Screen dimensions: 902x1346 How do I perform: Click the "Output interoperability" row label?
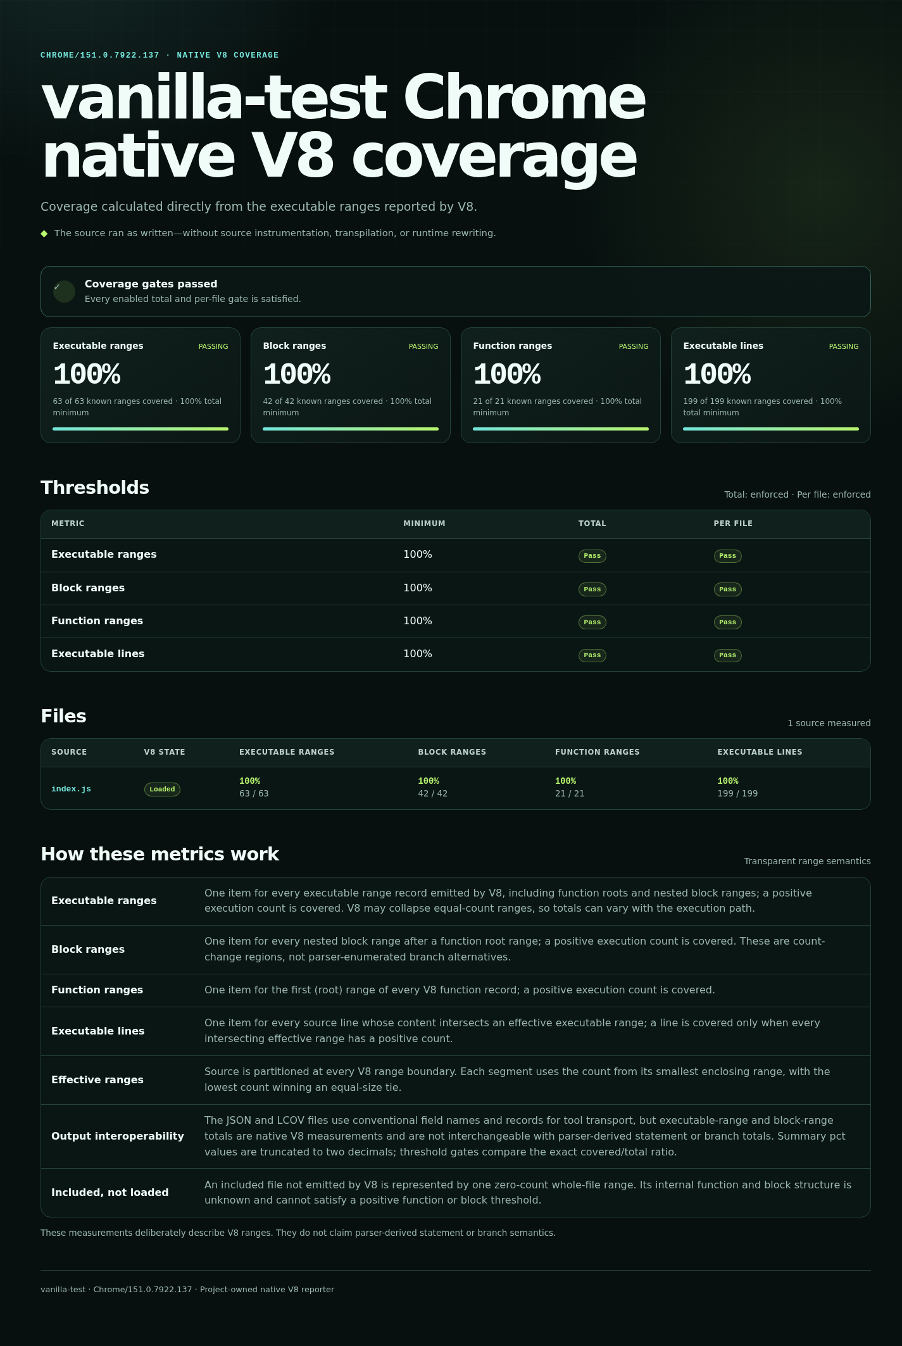118,1136
